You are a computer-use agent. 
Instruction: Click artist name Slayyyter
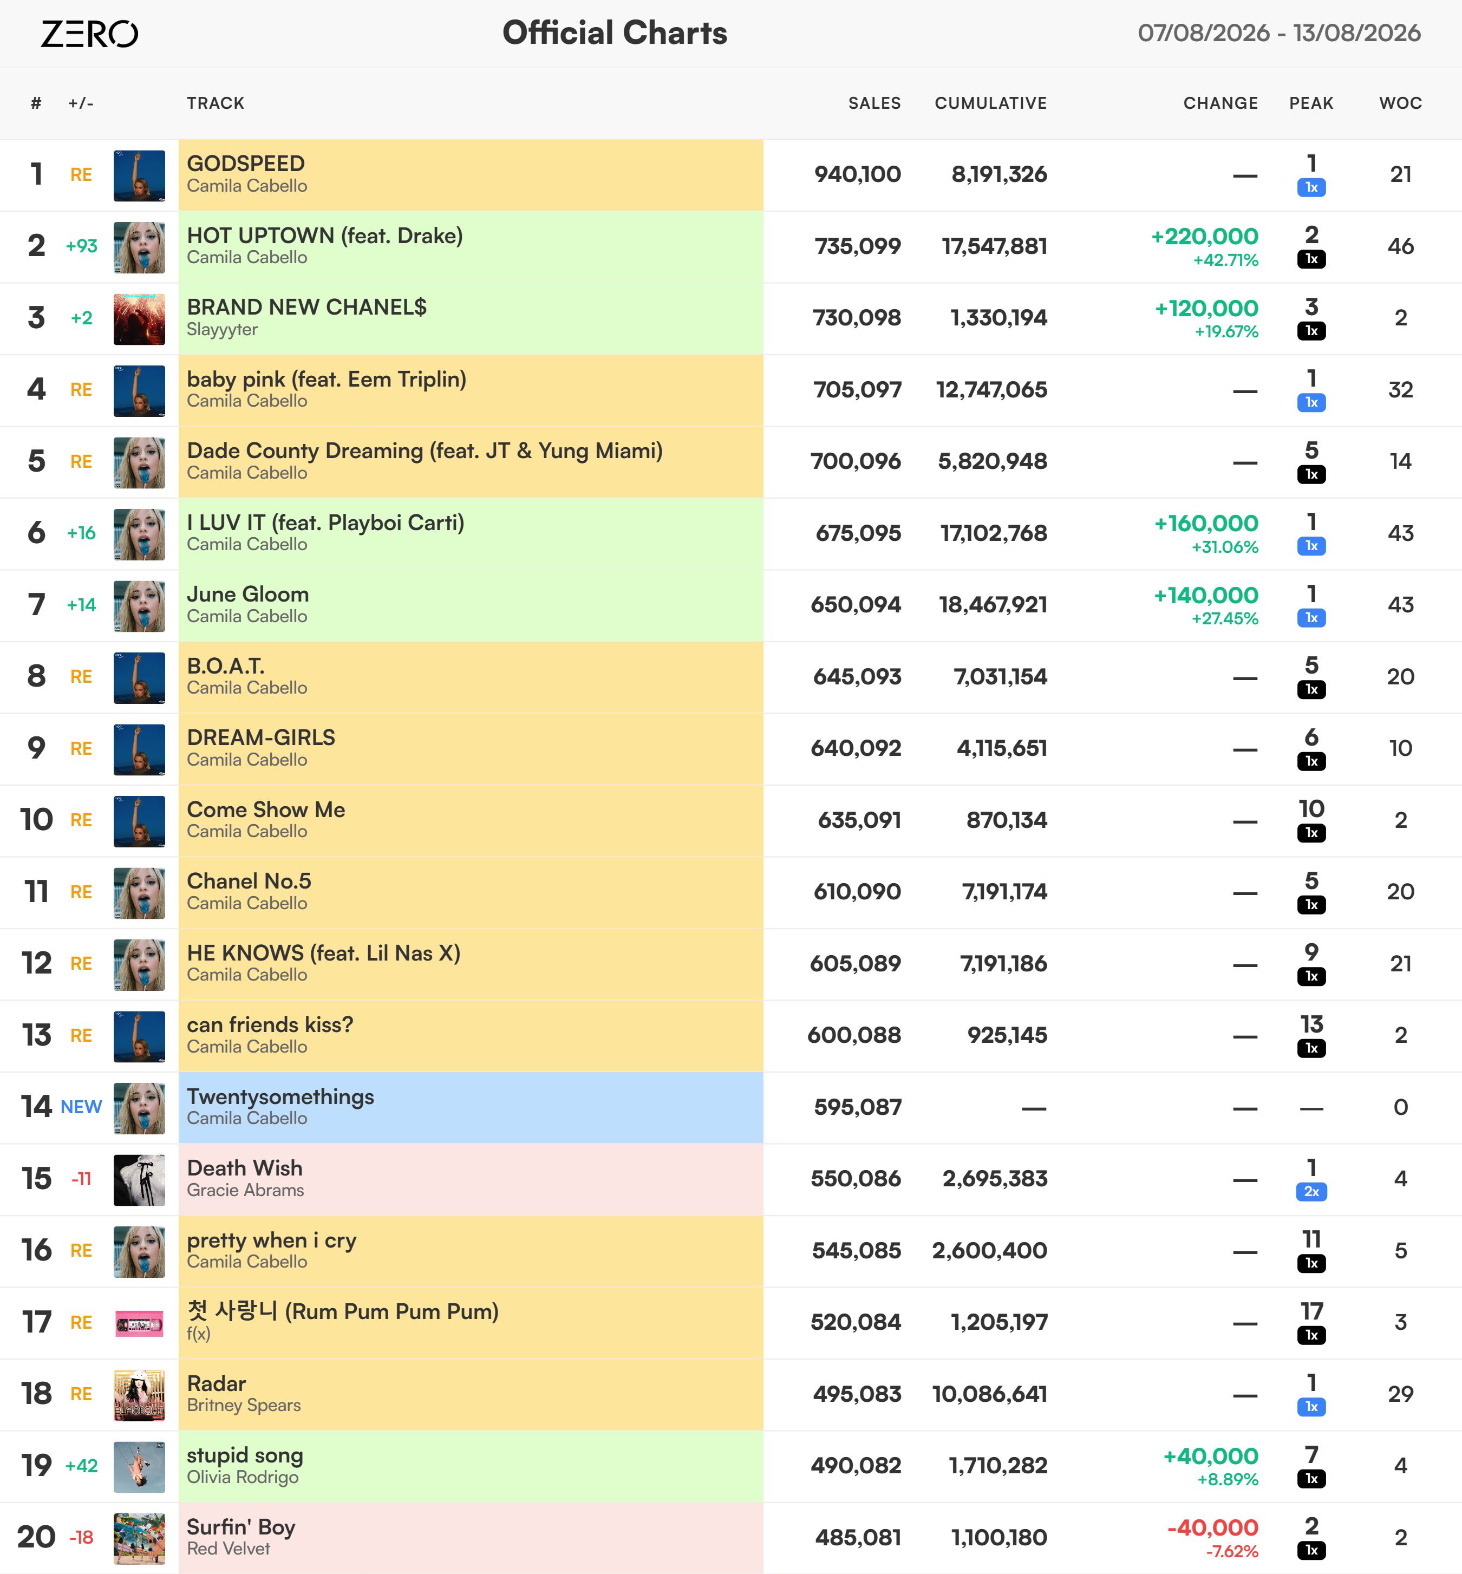(223, 330)
